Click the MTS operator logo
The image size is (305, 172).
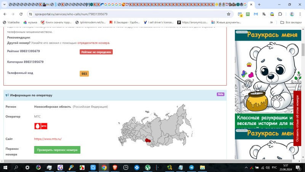(x=41, y=126)
